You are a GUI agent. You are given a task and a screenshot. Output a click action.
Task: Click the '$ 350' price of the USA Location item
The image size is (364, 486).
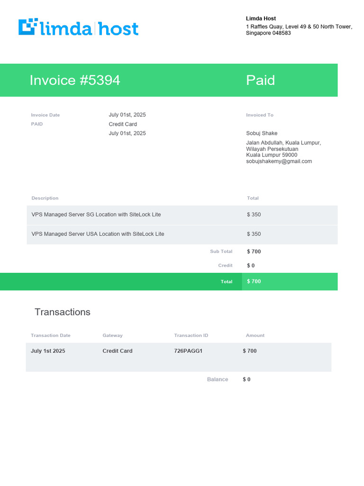[254, 234]
